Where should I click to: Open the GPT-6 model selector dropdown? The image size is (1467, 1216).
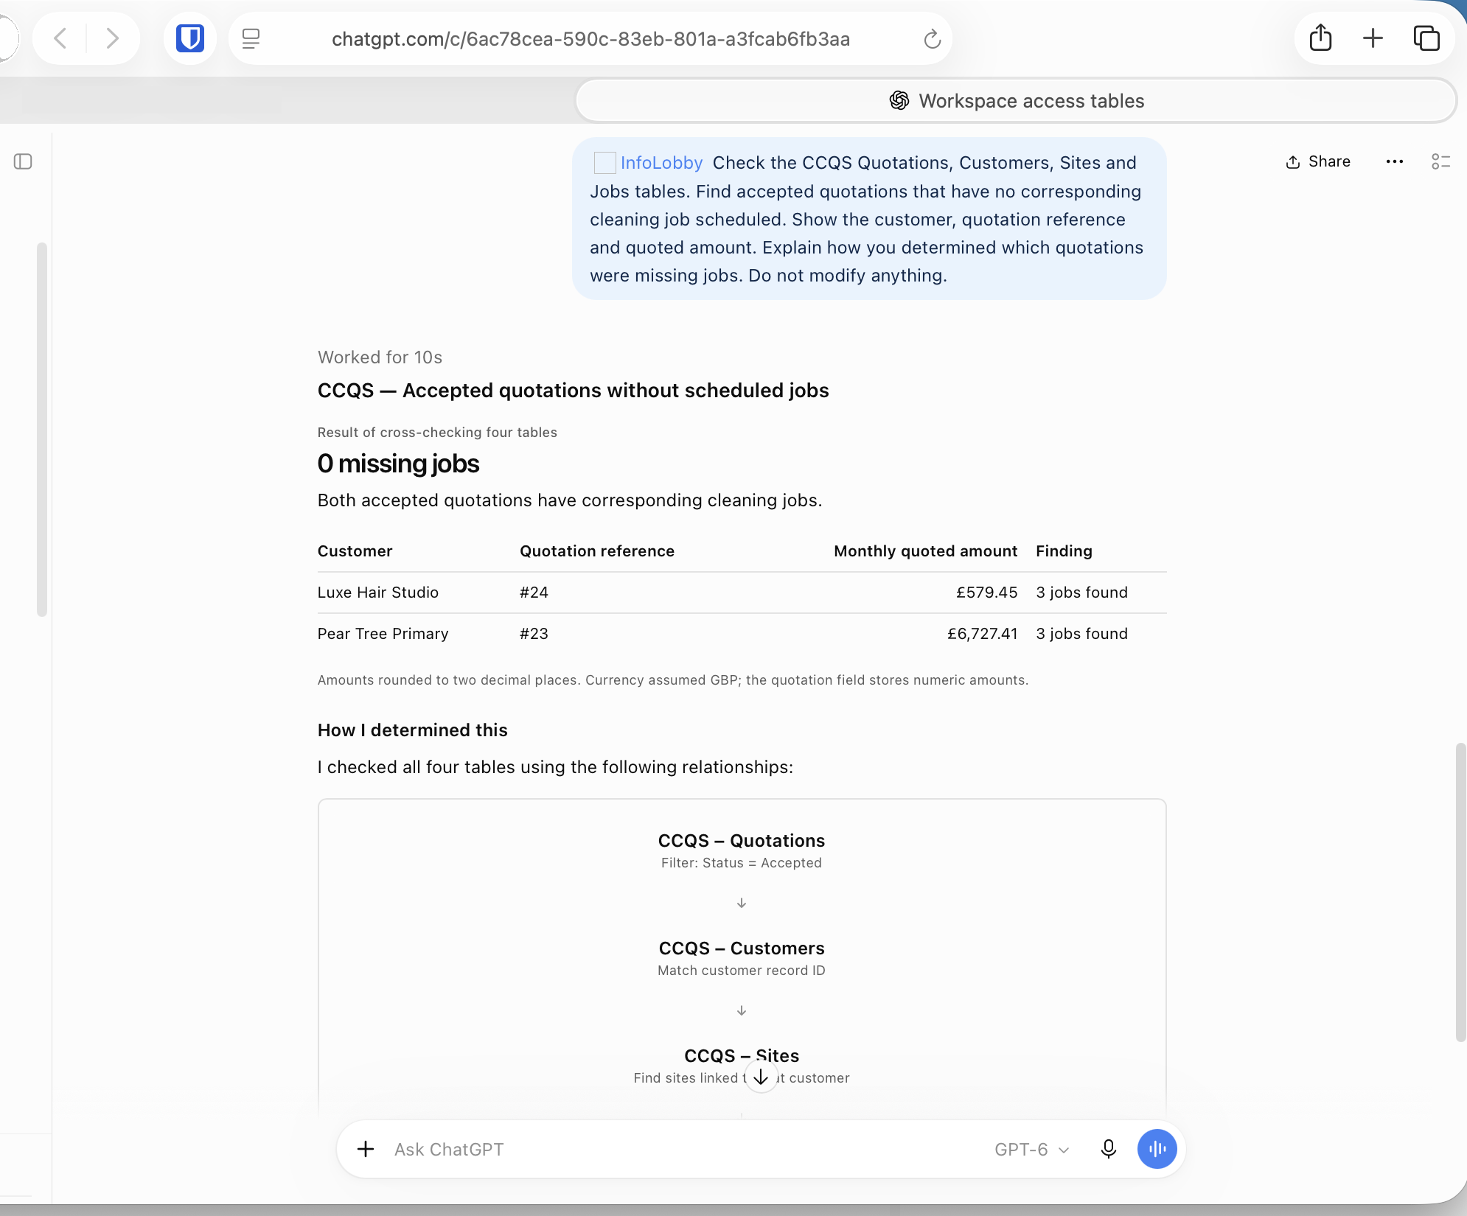[1031, 1150]
